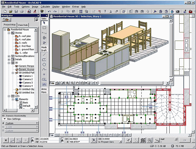Open the Half snap options arrow
Image resolution: width=196 pixels, height=149 pixels.
tap(176, 139)
